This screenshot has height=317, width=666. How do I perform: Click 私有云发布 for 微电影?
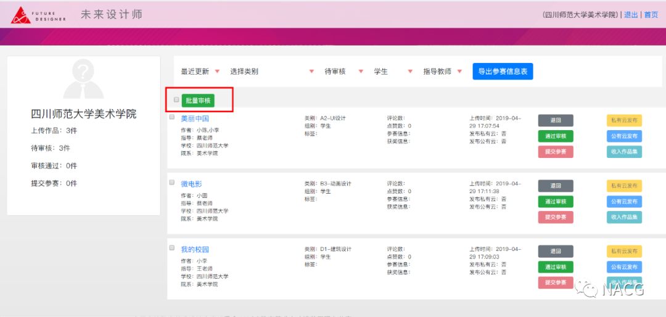point(624,186)
